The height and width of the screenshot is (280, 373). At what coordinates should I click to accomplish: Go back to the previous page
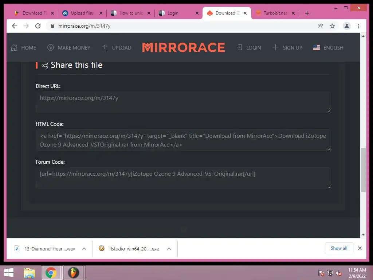click(x=15, y=26)
